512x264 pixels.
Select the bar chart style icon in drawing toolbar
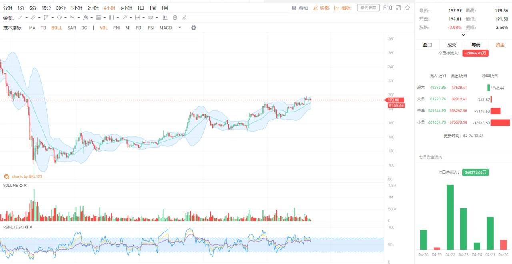coord(165,18)
